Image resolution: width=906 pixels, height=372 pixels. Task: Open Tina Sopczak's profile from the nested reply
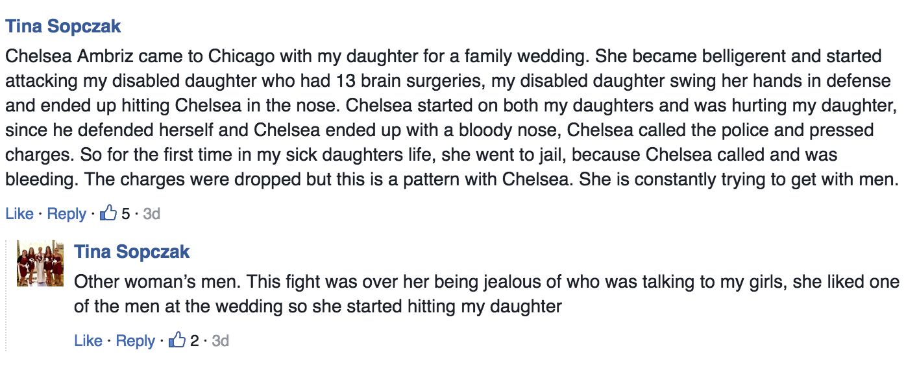(132, 251)
